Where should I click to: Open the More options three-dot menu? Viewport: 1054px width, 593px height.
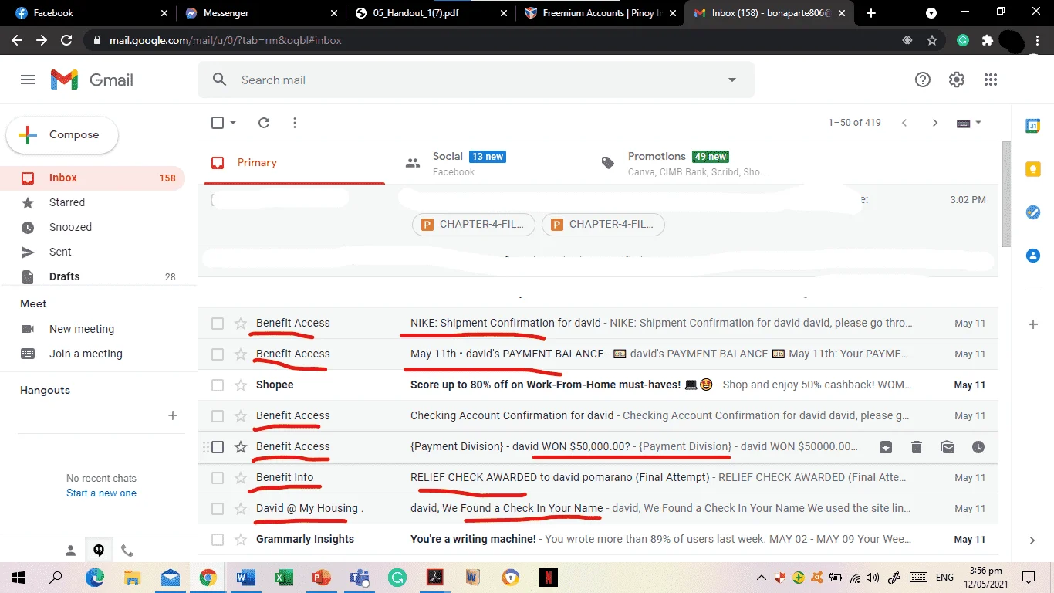[295, 123]
